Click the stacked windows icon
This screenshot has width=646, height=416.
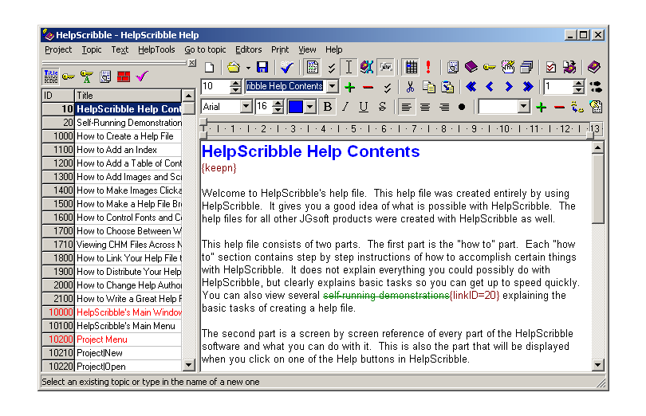tap(526, 67)
